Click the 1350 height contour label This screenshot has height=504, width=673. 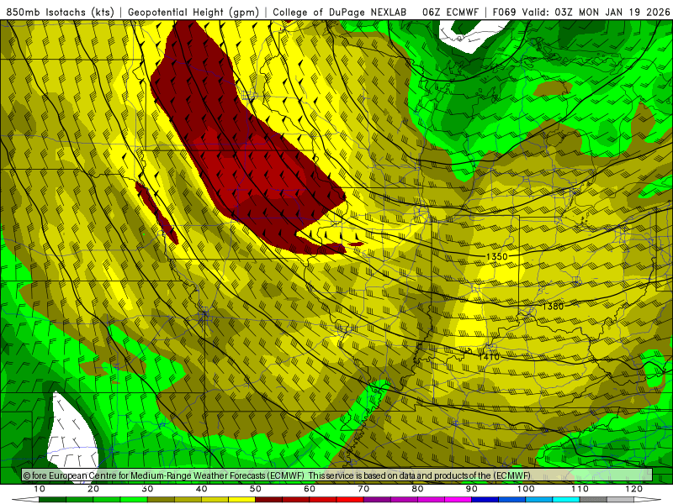coord(496,256)
